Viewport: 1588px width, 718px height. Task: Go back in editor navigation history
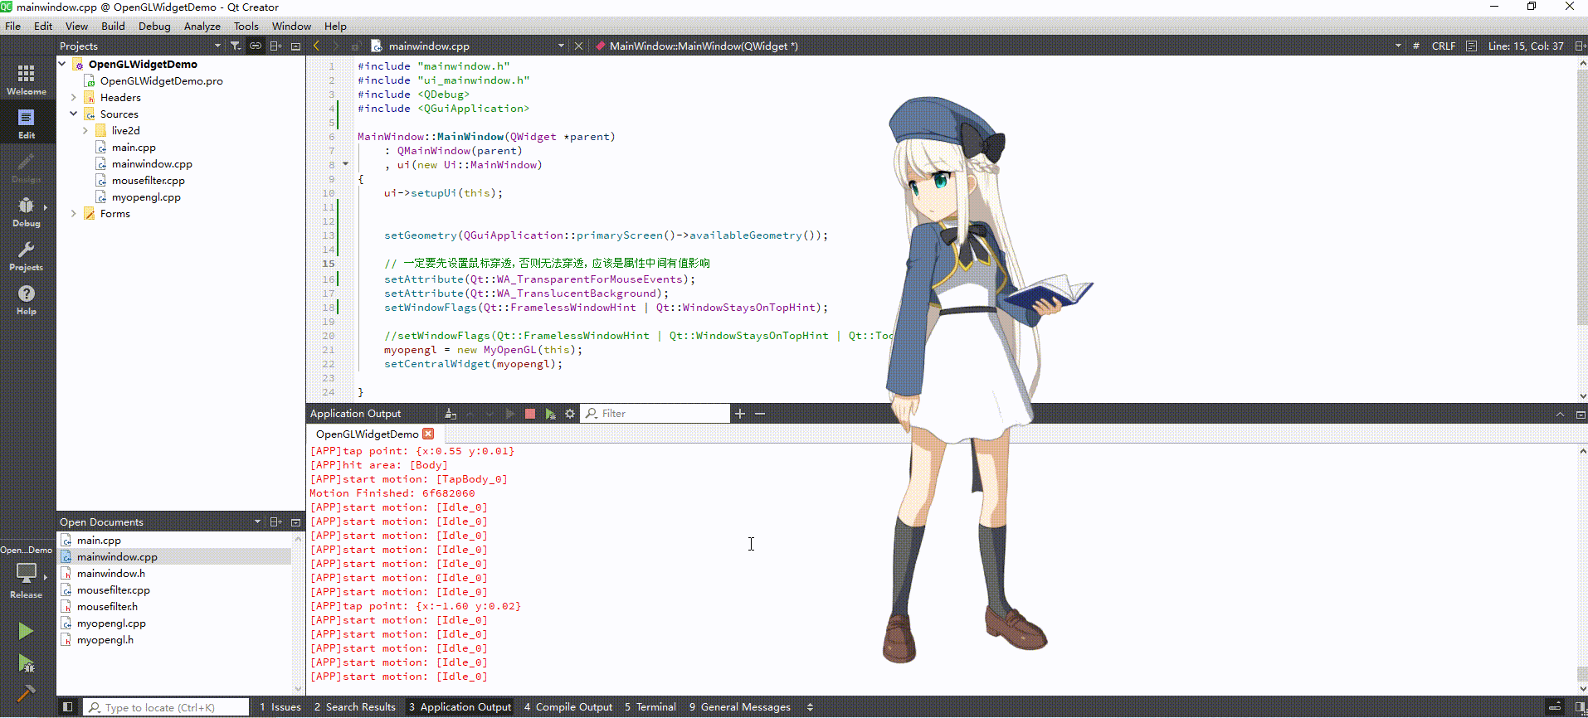[316, 46]
